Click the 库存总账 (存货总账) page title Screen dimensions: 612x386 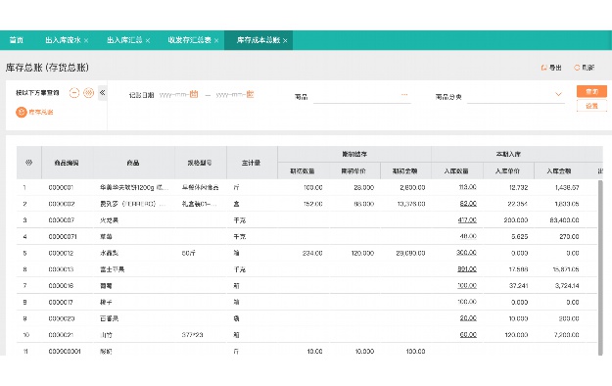click(47, 68)
